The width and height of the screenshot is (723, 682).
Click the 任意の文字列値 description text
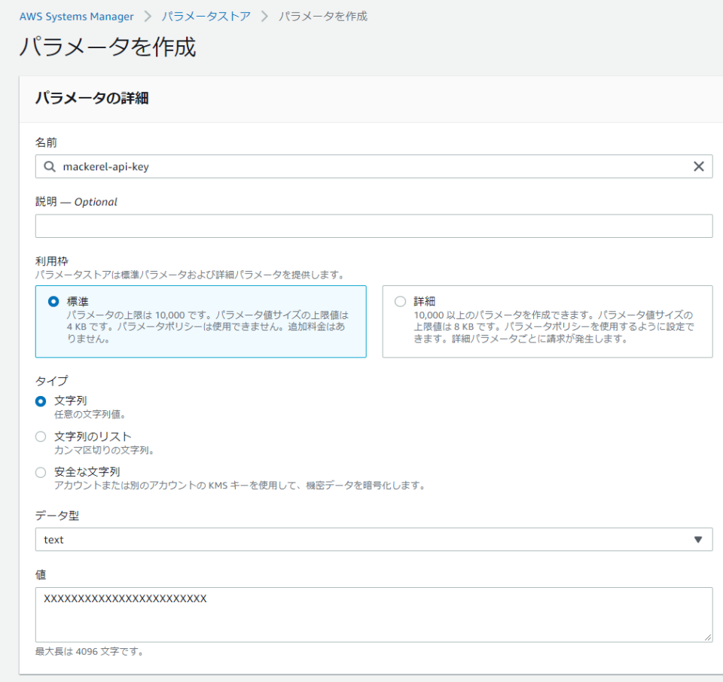pos(90,414)
